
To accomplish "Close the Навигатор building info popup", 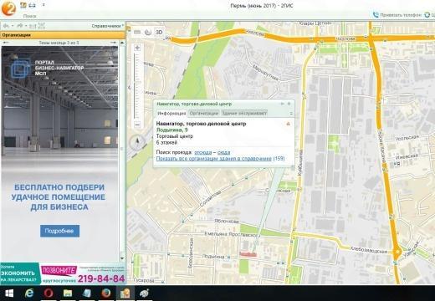I will point(289,104).
